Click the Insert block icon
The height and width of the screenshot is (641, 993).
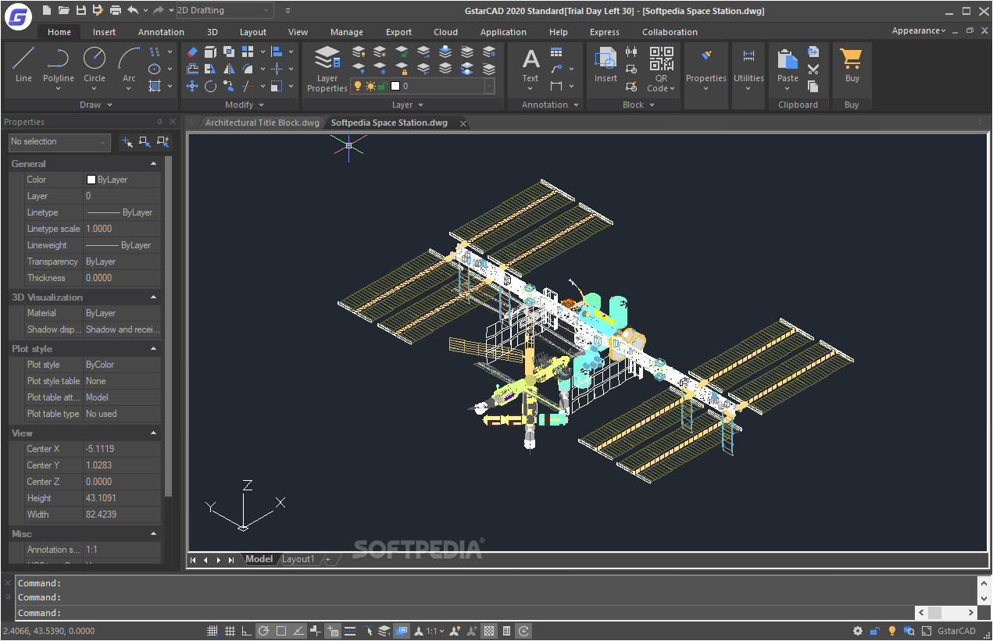click(x=605, y=64)
